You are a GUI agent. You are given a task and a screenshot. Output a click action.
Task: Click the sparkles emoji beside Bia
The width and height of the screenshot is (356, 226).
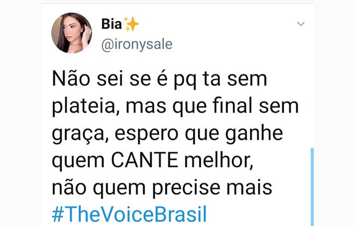coord(131,24)
